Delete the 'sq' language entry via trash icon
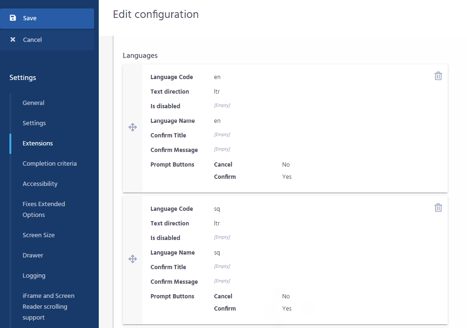The image size is (467, 328). (438, 208)
